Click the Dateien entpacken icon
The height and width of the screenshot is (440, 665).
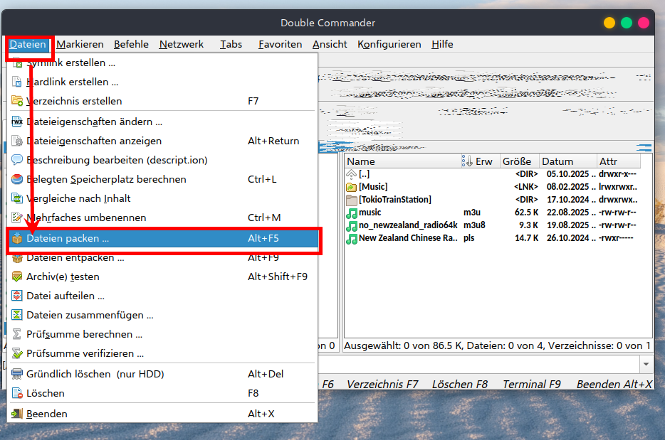[17, 258]
